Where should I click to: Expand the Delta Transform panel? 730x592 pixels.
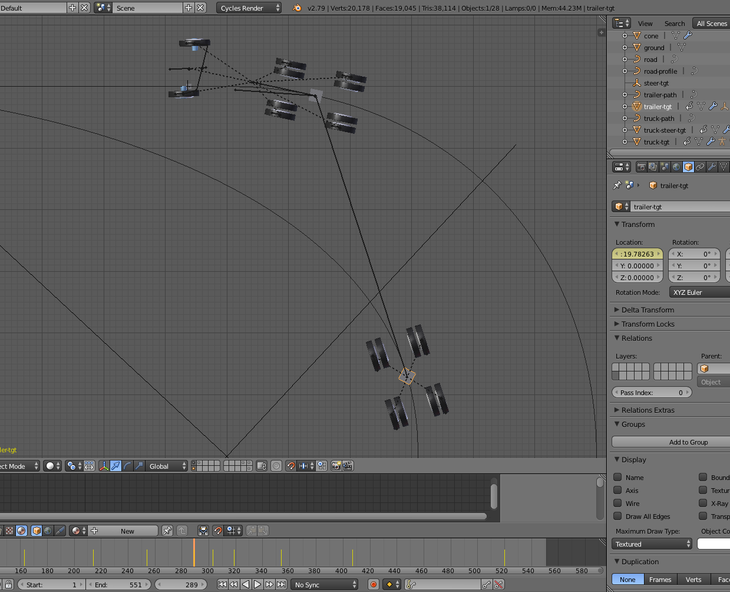[648, 310]
